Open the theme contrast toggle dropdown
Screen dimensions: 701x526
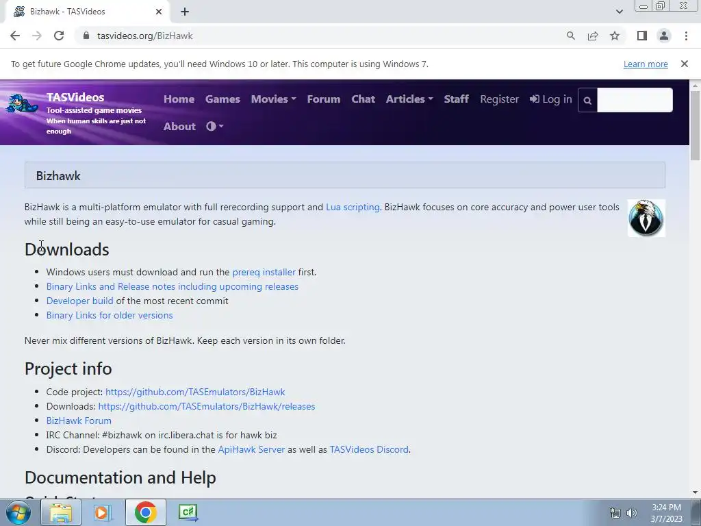coord(214,126)
